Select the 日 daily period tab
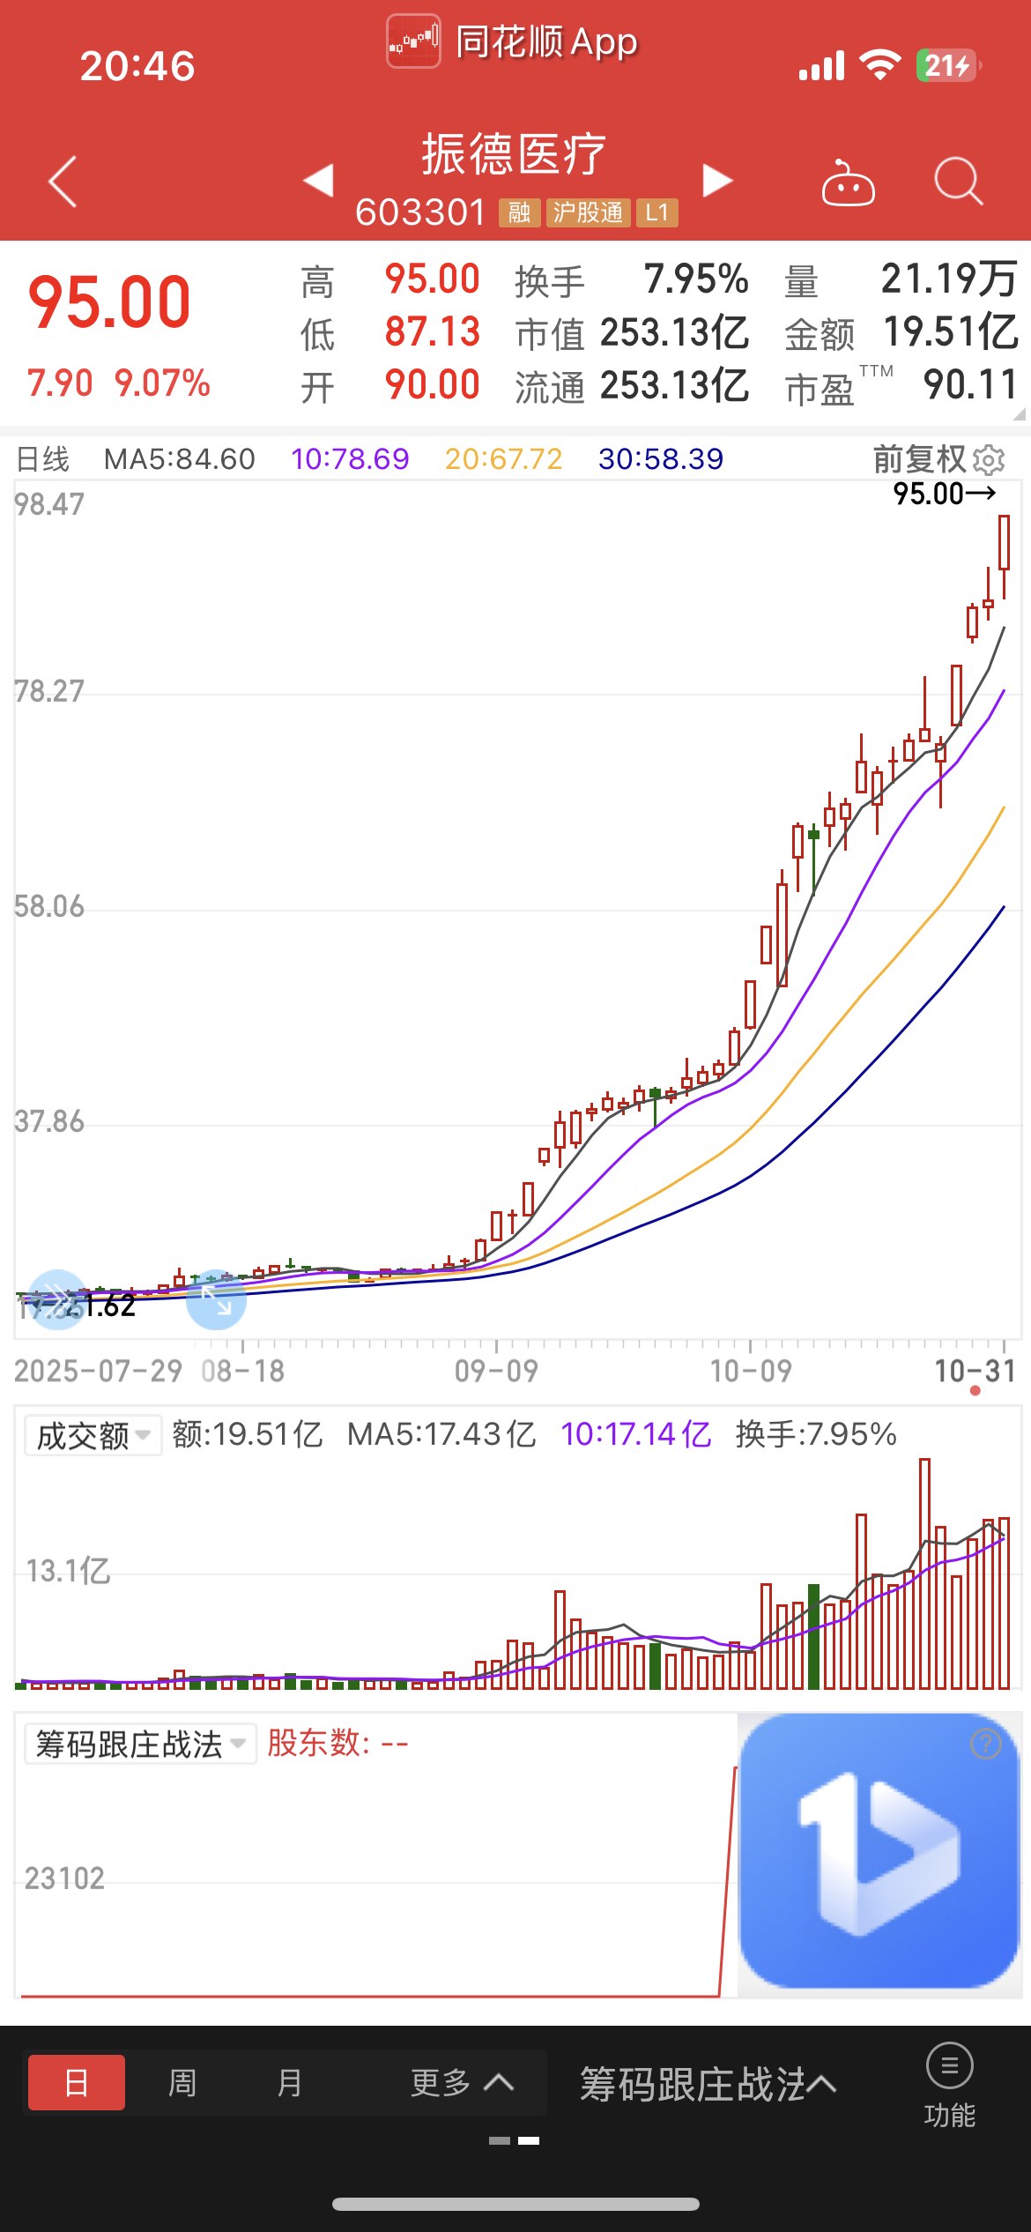The image size is (1031, 2232). (77, 2082)
